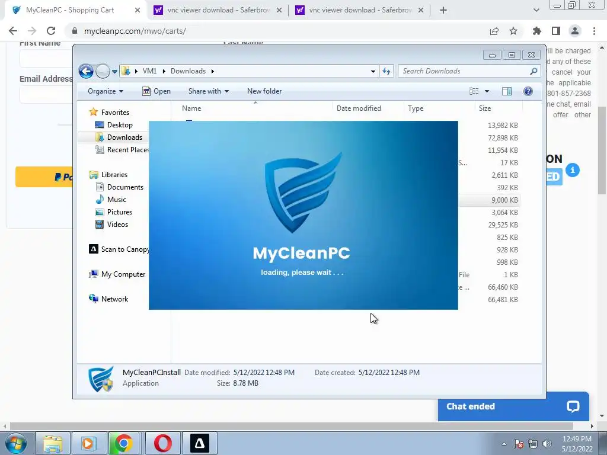Toggle the preview pane icon
The image size is (607, 455).
pyautogui.click(x=507, y=91)
